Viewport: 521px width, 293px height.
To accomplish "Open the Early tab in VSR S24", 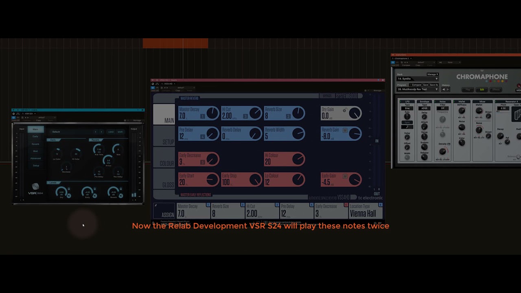I will pyautogui.click(x=35, y=136).
